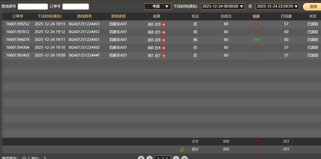Click the 游戏局号 input field
321x159 pixels.
point(33,6)
